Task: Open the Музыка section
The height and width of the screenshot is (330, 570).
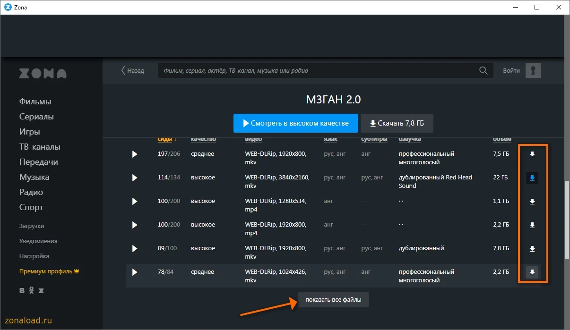Action: [35, 177]
